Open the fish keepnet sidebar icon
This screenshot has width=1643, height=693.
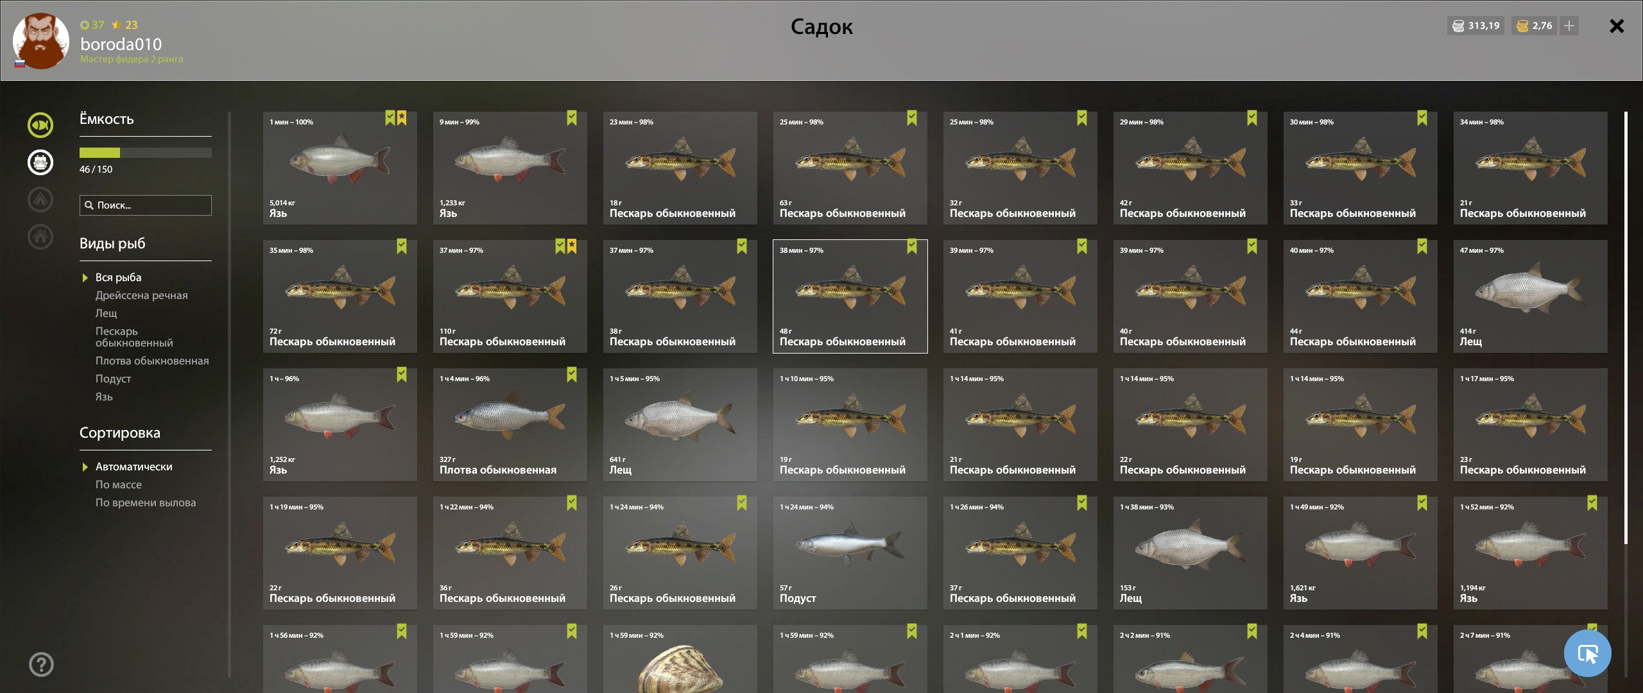40,125
